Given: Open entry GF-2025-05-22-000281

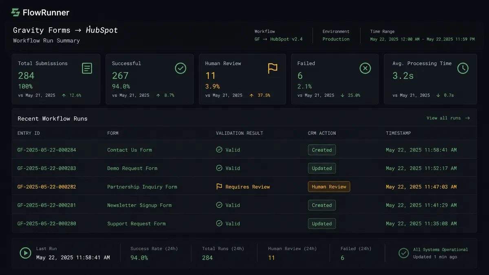Looking at the screenshot, I should 46,205.
